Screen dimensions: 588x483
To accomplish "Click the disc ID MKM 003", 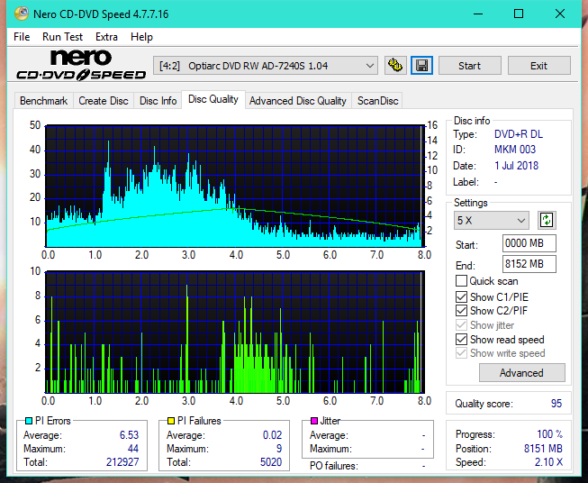I will click(515, 150).
